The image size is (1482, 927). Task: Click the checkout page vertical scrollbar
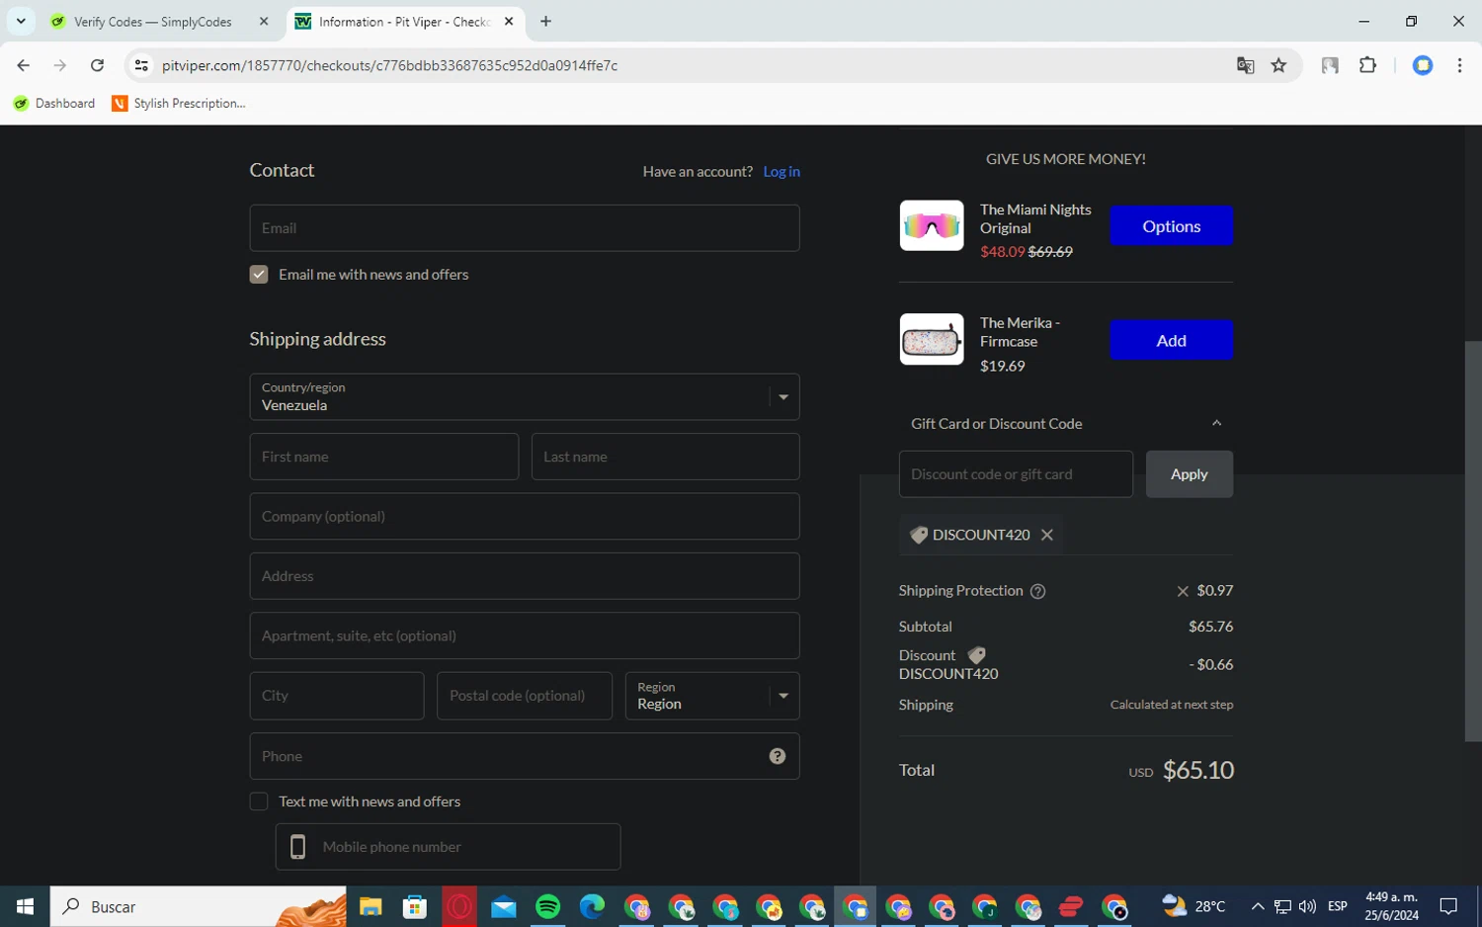[1473, 542]
